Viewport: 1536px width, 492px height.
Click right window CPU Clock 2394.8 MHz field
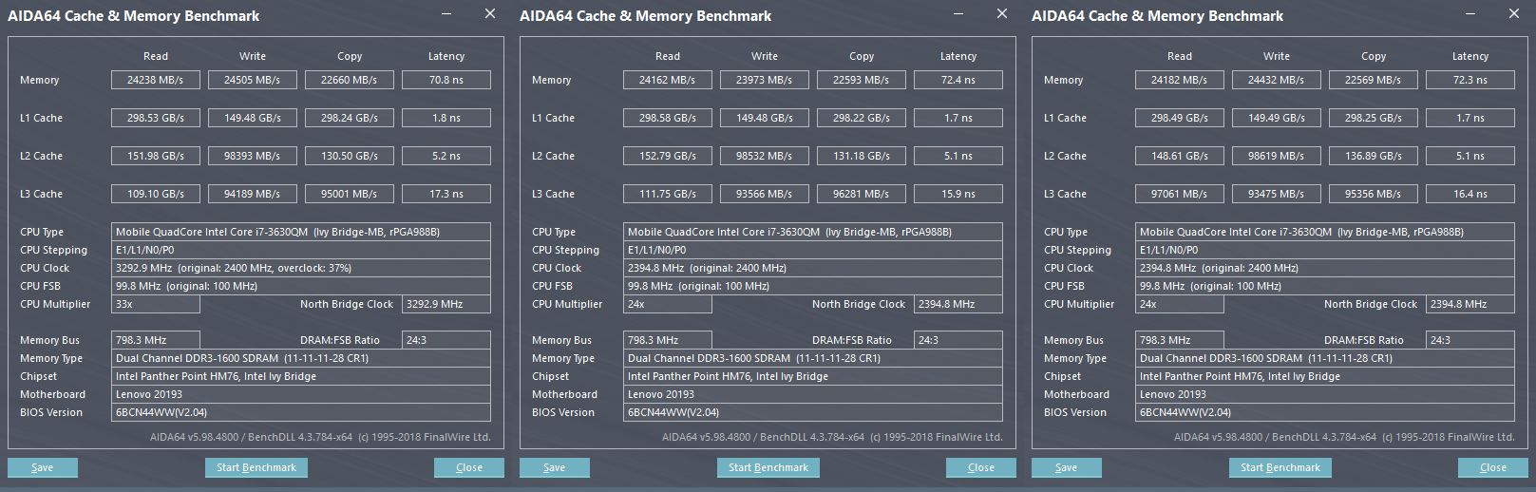(x=1325, y=268)
